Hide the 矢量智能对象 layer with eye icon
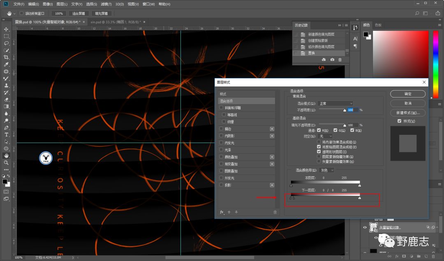 [365, 227]
